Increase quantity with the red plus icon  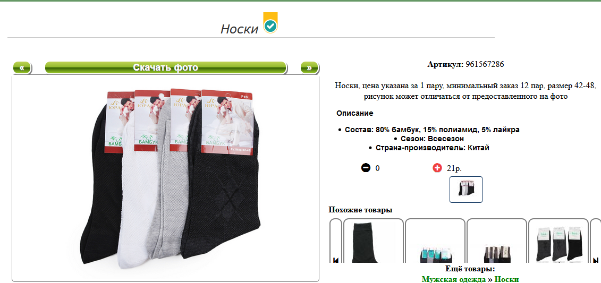tap(437, 168)
